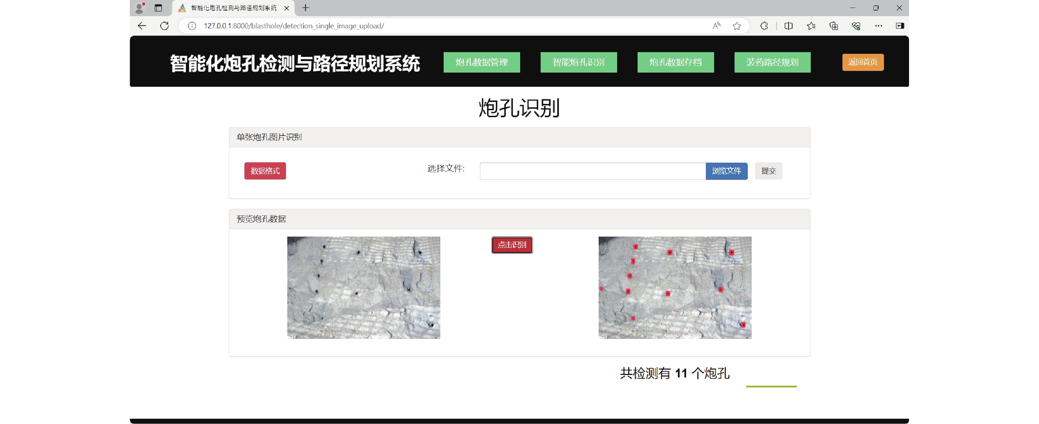
Task: Click the site information icon
Action: (192, 26)
